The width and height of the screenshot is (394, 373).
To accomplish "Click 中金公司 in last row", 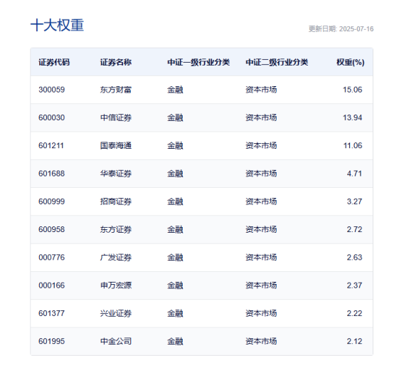I will 116,341.
